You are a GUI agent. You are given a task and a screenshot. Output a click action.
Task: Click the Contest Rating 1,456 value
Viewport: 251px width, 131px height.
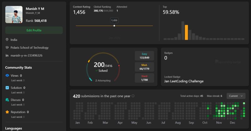coord(79,12)
